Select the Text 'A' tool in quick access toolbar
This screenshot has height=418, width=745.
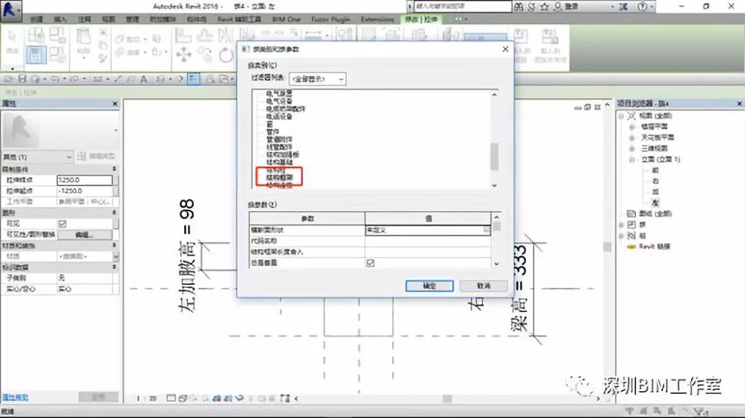click(143, 79)
